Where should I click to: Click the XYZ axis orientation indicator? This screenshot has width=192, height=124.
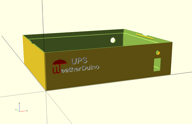[20, 108]
